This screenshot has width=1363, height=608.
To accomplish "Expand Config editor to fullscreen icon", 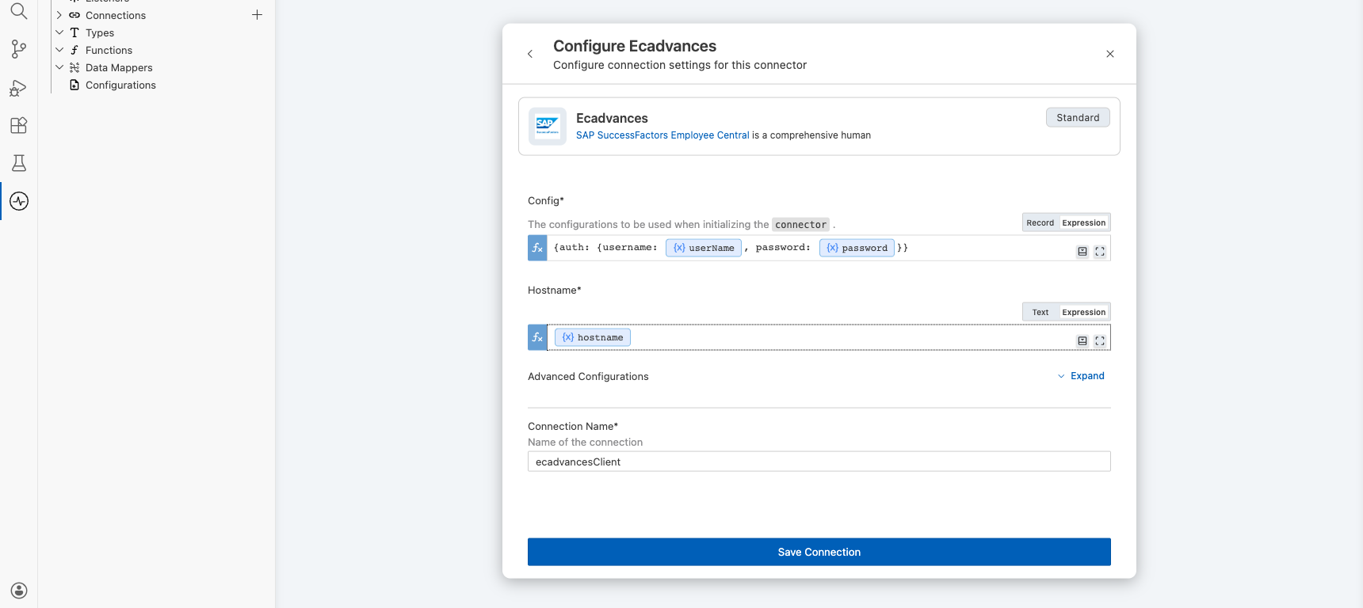I will (x=1100, y=251).
